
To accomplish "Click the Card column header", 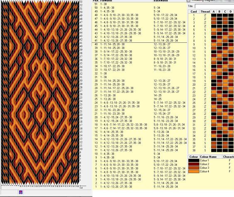I will (194, 12).
